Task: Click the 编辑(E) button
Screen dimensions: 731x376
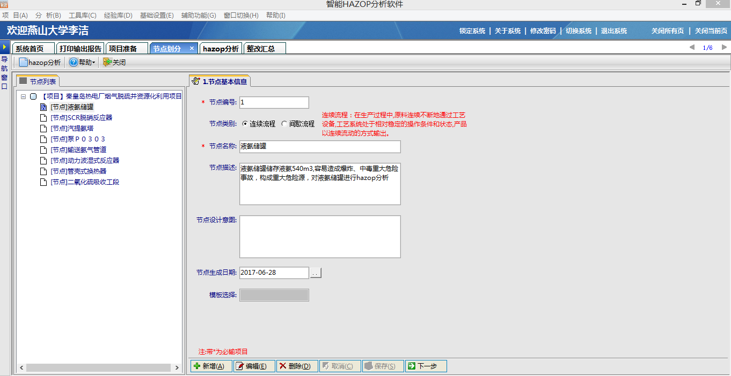Action: (x=254, y=366)
